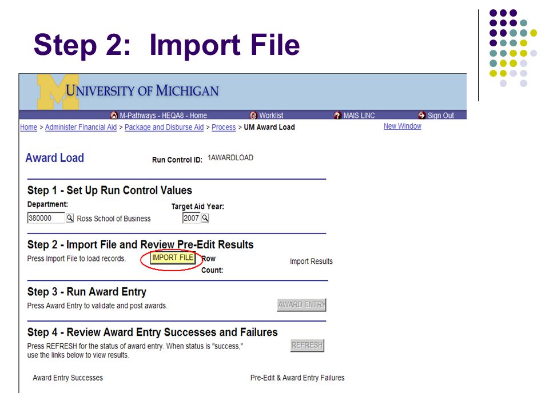The width and height of the screenshot is (549, 412).
Task: Click the Target Aid Year label
Action: 197,207
